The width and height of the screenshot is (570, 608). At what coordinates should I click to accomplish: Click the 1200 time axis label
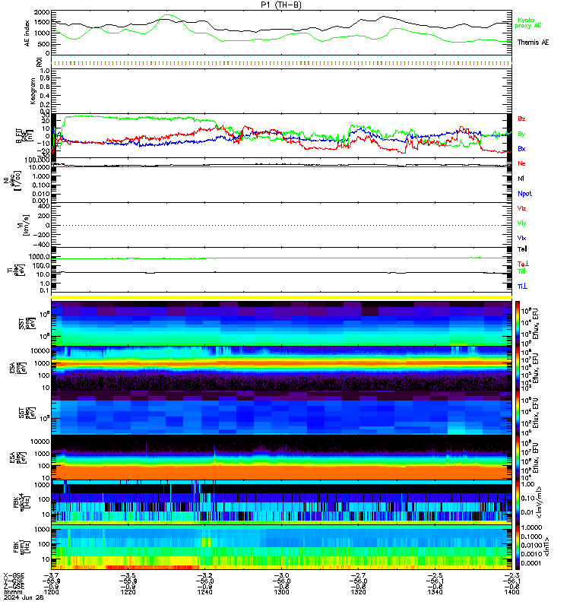click(51, 592)
